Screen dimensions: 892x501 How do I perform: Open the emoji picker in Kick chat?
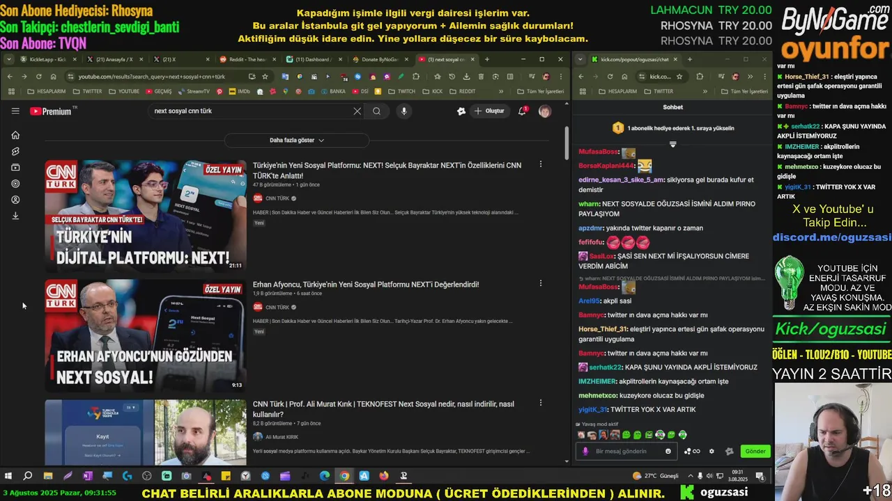(x=668, y=451)
